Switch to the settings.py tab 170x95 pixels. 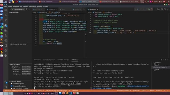(x=39, y=9)
